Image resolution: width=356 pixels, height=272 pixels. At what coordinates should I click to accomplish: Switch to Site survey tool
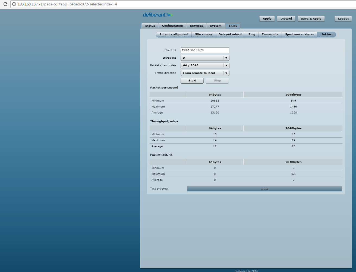pyautogui.click(x=203, y=34)
